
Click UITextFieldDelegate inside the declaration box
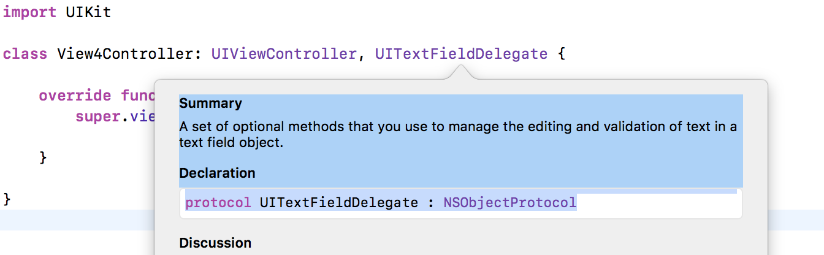point(339,203)
